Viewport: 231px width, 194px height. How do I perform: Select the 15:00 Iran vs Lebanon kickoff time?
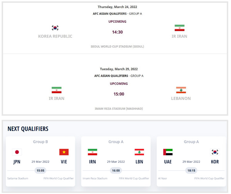(119, 94)
